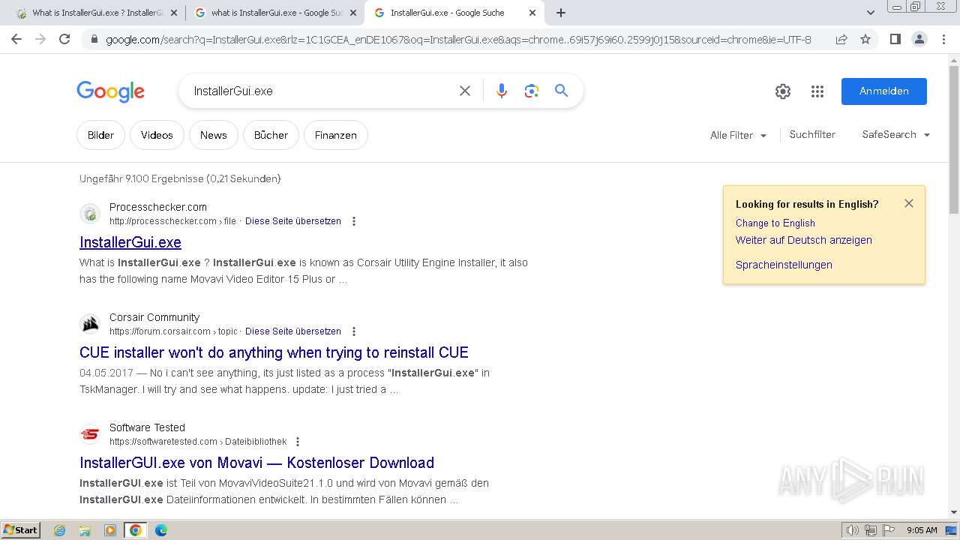Start voice search with the microphone
The height and width of the screenshot is (540, 960).
(502, 91)
